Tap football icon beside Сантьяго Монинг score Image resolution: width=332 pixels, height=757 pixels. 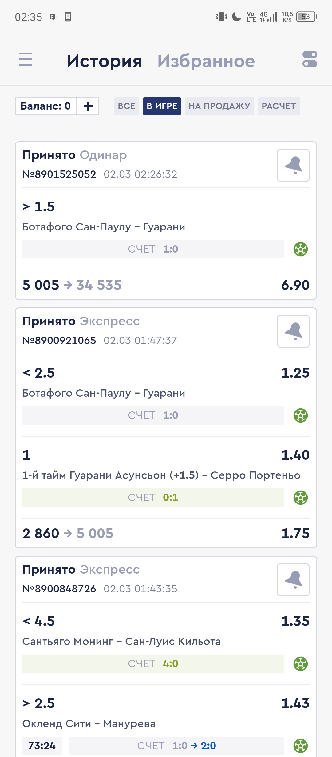click(x=301, y=664)
